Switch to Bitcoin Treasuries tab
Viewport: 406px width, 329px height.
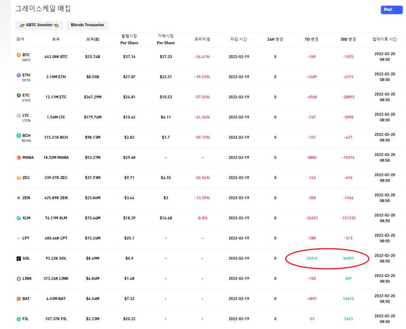tap(87, 25)
